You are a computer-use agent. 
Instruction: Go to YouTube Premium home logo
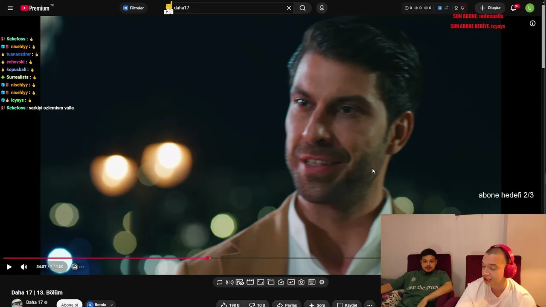[x=35, y=8]
